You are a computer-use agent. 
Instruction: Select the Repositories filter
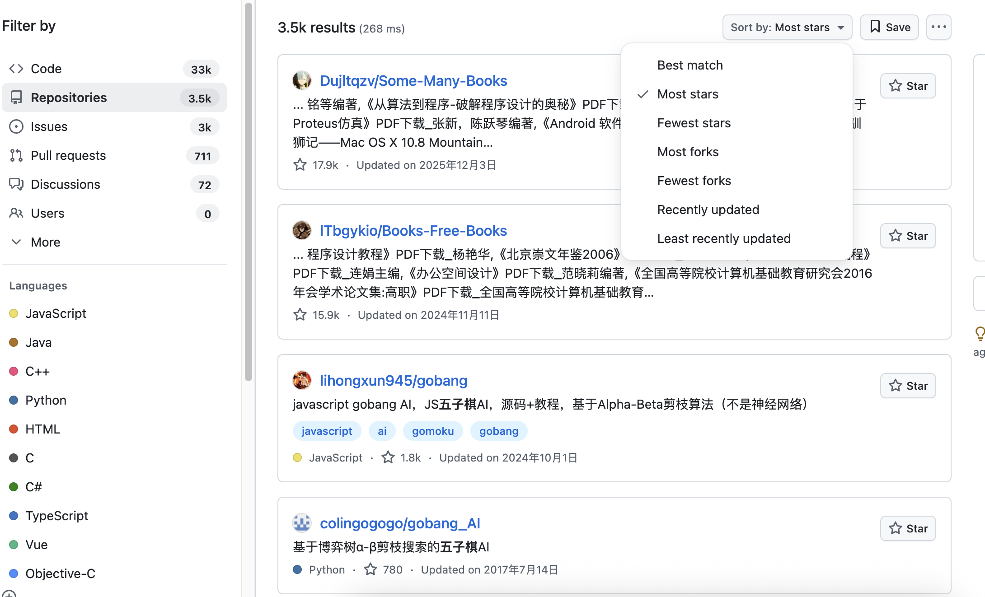click(x=114, y=98)
